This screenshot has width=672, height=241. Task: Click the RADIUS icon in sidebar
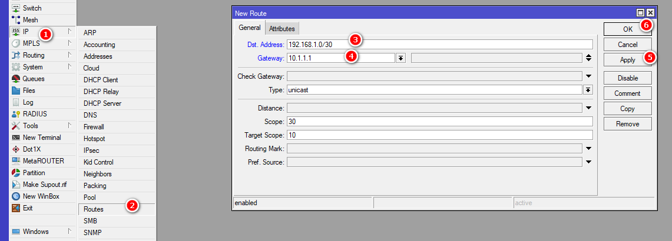point(16,114)
